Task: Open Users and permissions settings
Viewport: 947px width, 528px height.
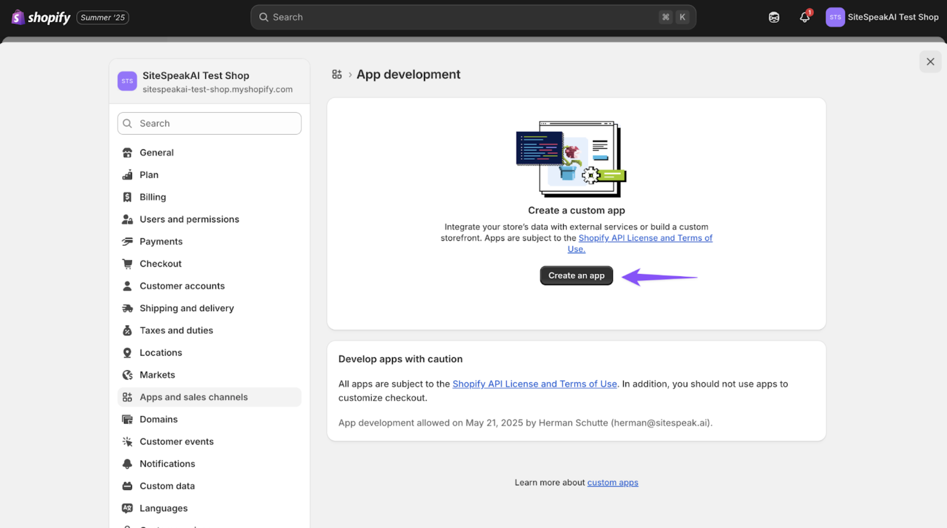Action: coord(189,219)
